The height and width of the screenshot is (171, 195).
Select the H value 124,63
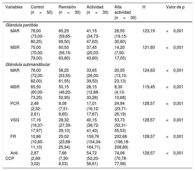click(149, 70)
